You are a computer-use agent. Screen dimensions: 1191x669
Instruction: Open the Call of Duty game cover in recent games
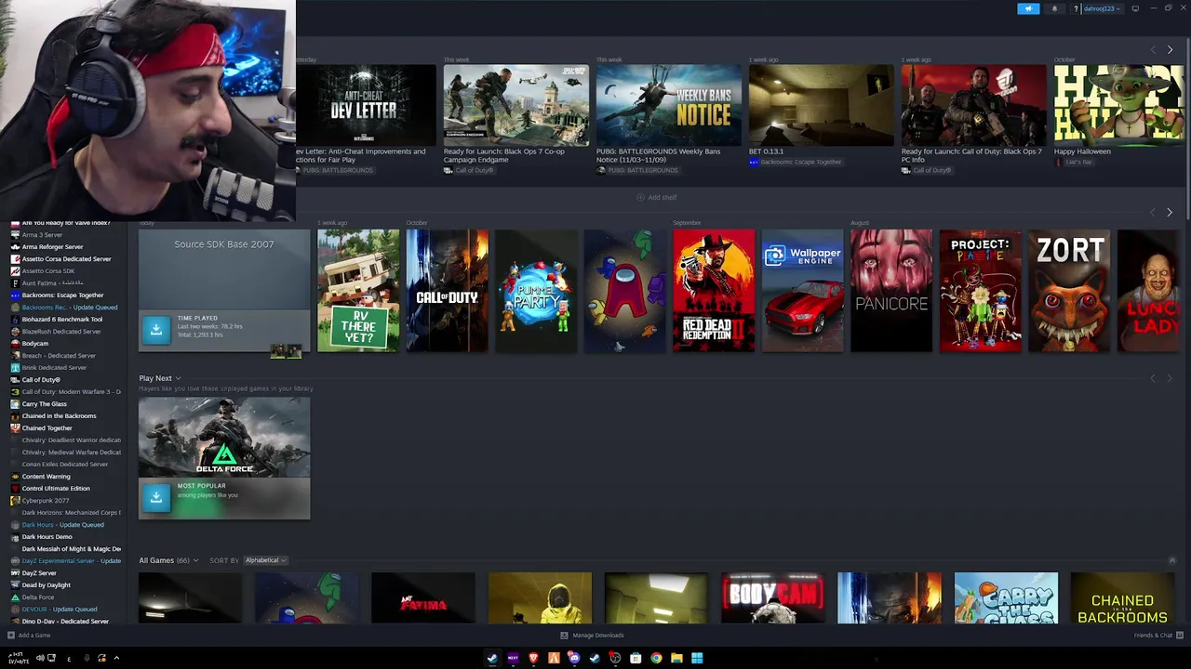click(x=447, y=291)
